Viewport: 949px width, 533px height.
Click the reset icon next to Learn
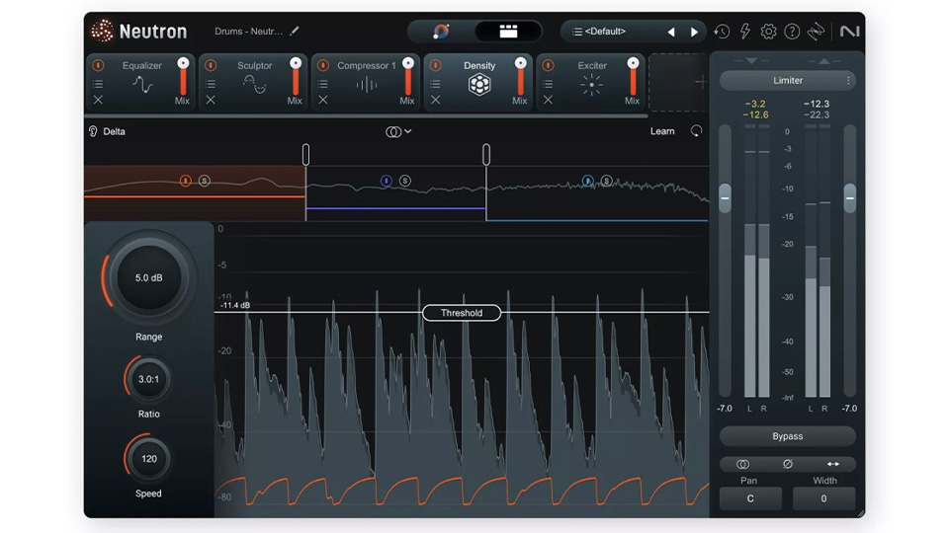(x=696, y=131)
